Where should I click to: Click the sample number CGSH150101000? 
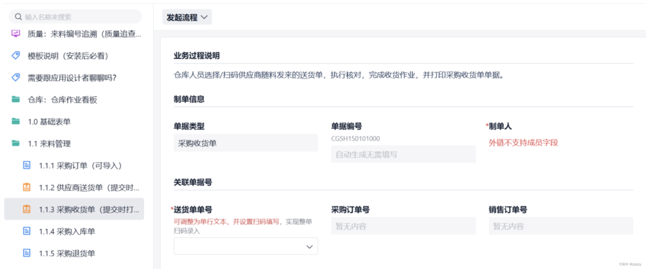coord(356,138)
